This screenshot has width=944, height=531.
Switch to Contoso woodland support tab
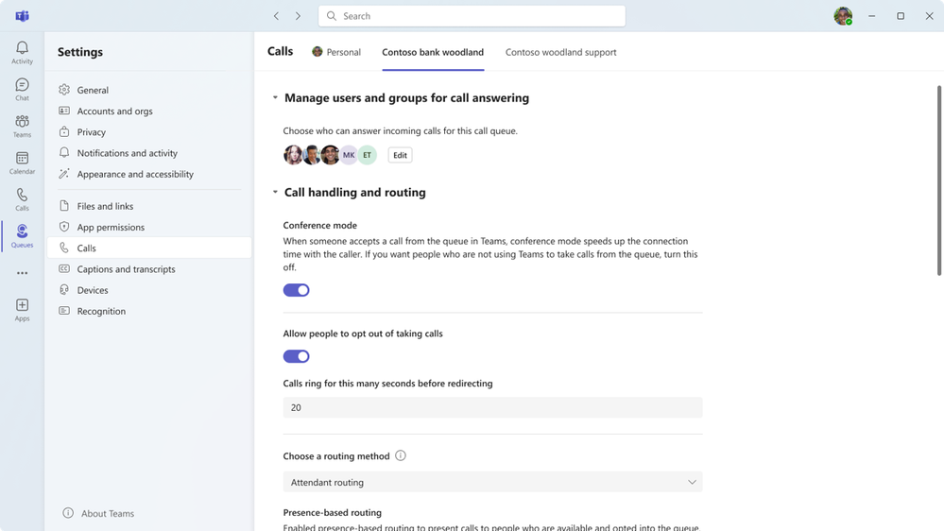(560, 52)
